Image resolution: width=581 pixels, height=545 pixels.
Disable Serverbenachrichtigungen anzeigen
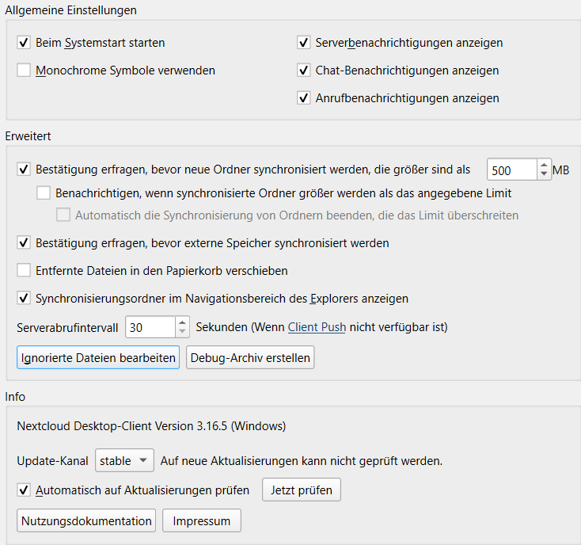(303, 43)
